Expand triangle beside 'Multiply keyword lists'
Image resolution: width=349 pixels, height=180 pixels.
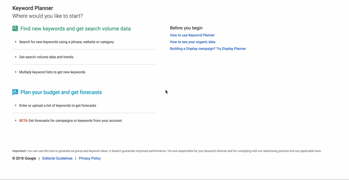(x=16, y=72)
